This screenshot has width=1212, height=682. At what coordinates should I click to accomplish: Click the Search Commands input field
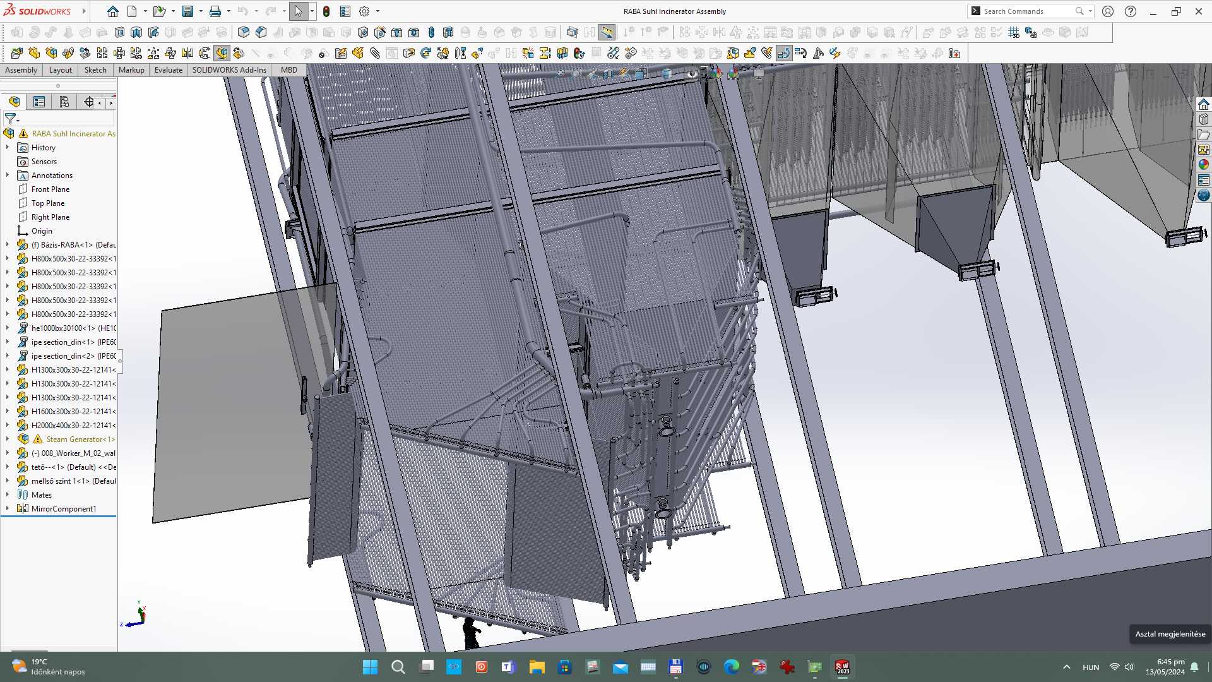click(1028, 11)
